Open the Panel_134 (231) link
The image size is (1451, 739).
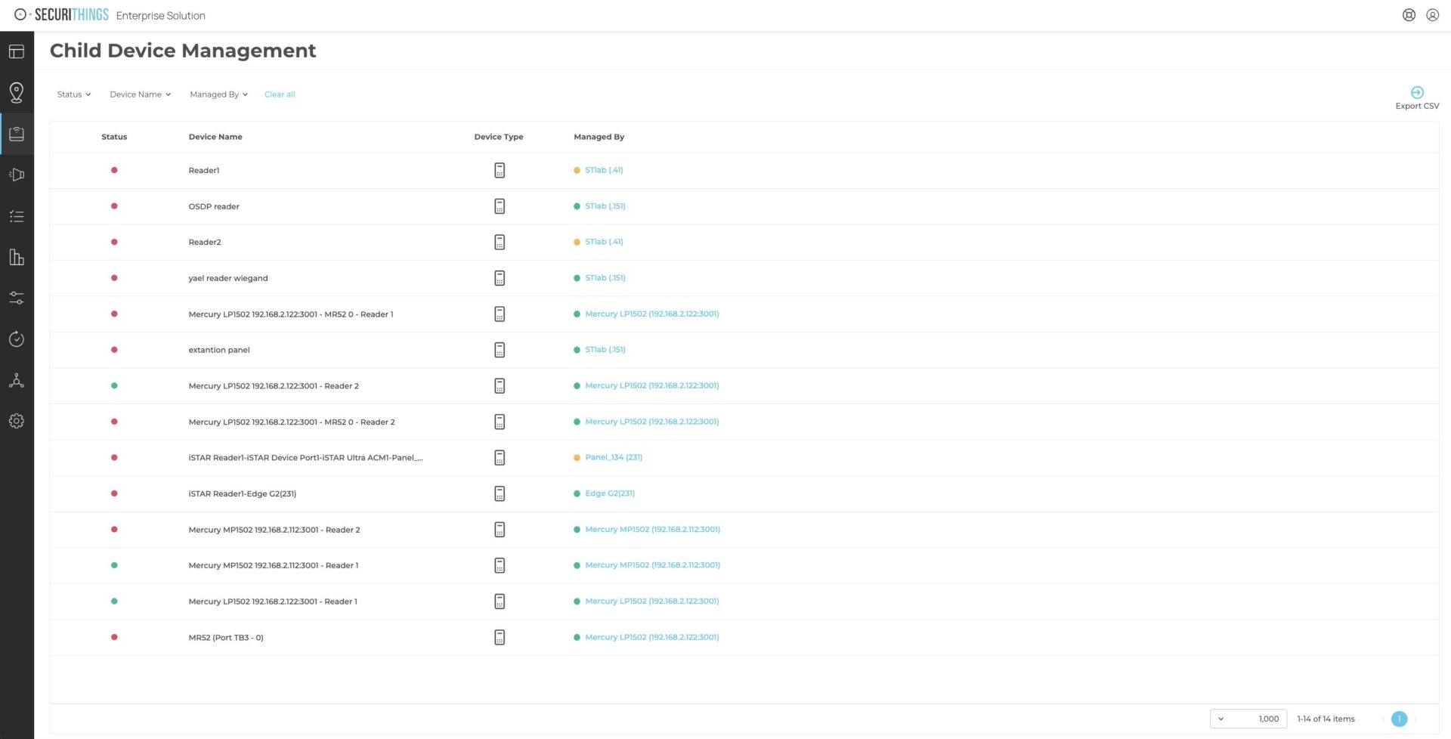pos(614,457)
